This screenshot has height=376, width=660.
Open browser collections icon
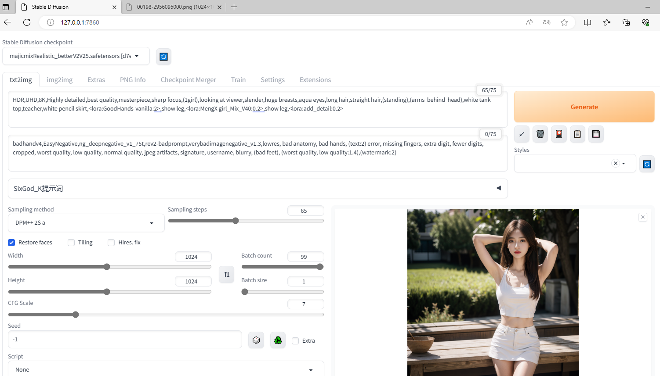coord(626,22)
